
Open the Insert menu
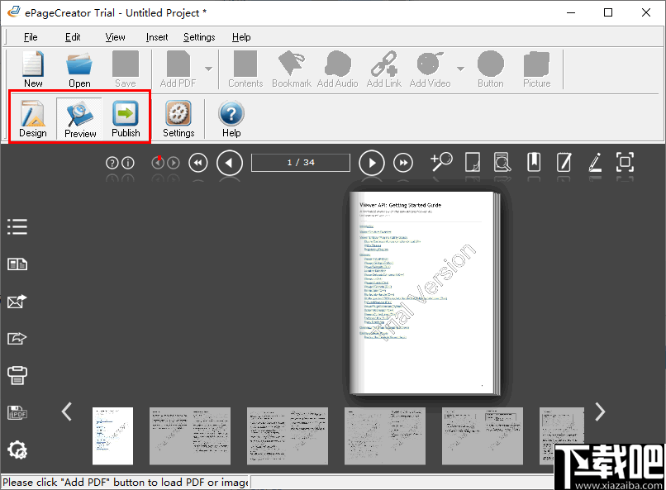pos(157,37)
